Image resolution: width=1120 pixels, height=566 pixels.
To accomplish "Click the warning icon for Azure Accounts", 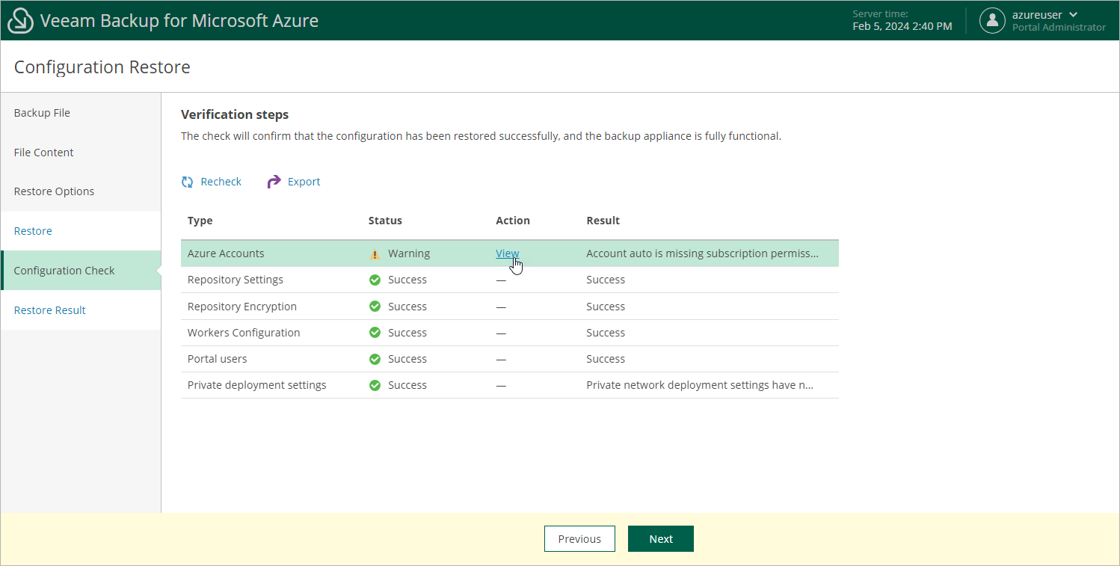I will [375, 254].
